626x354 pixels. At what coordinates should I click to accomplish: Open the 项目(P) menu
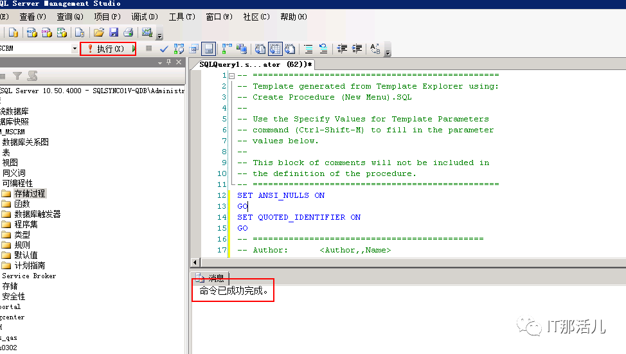tap(107, 17)
